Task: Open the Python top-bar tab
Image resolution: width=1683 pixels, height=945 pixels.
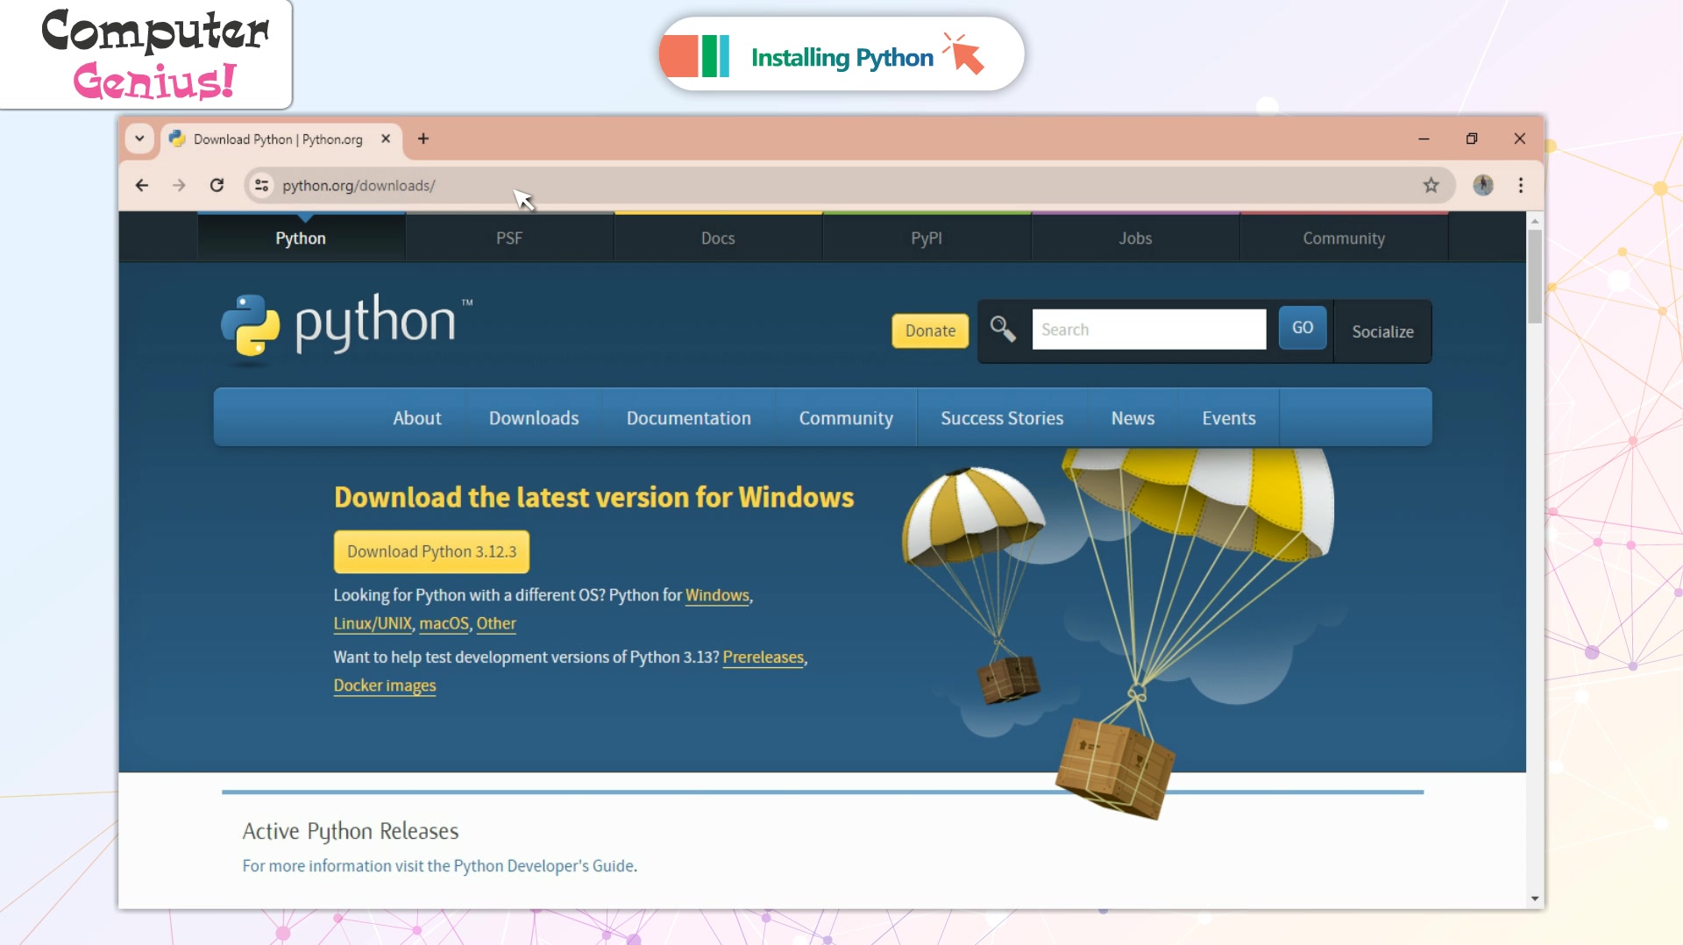Action: tap(301, 238)
